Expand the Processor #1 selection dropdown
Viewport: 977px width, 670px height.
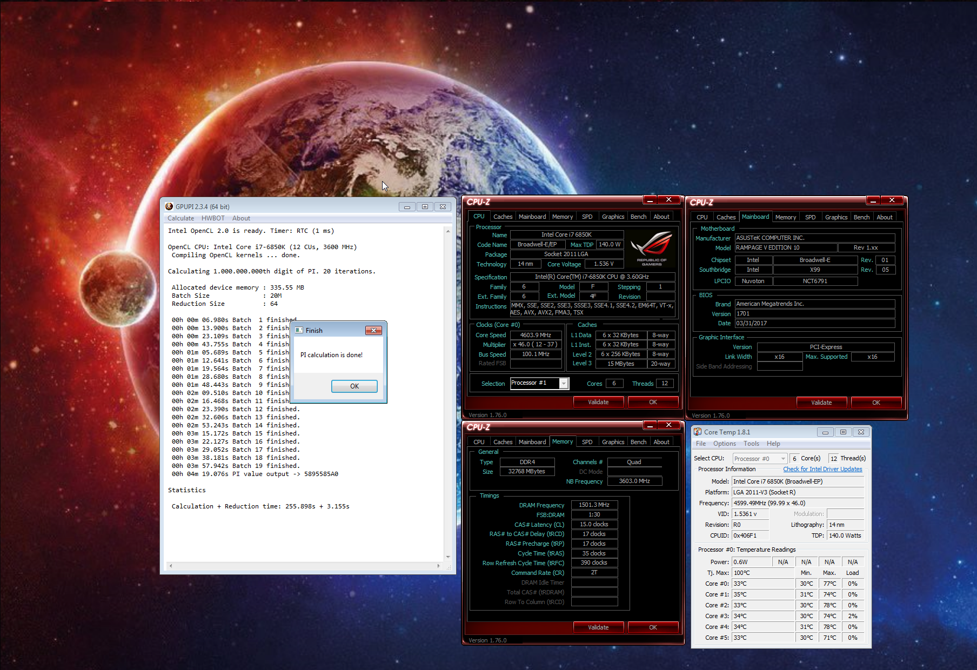[564, 384]
